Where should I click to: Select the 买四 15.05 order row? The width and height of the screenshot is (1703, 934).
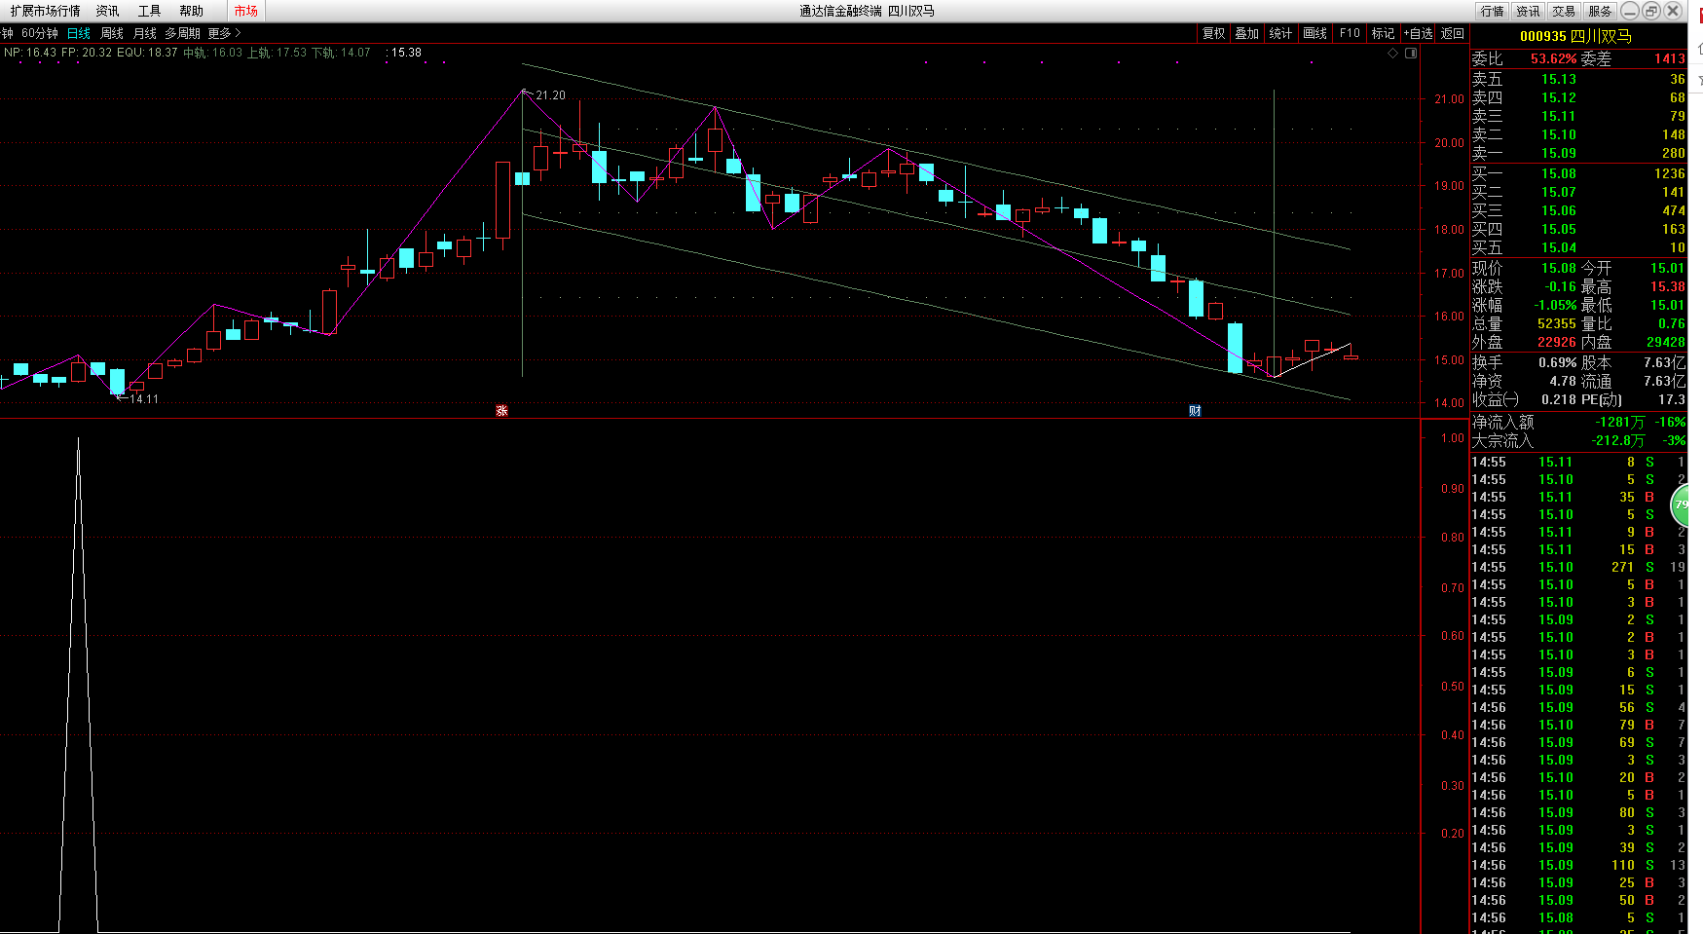1577,229
